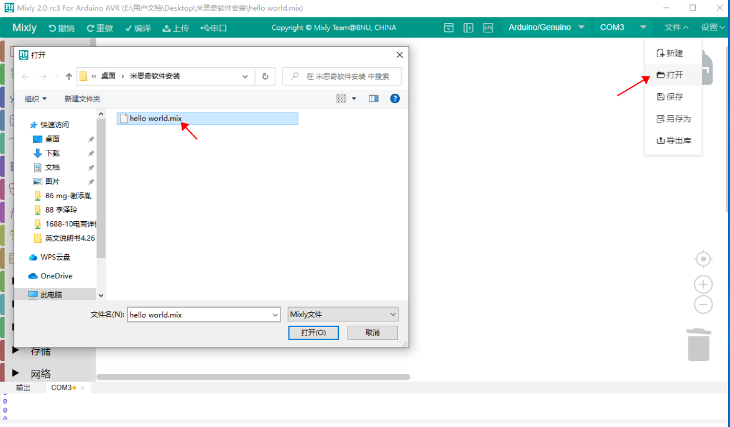
Task: Click the center workspace crosshair icon
Action: pyautogui.click(x=703, y=259)
